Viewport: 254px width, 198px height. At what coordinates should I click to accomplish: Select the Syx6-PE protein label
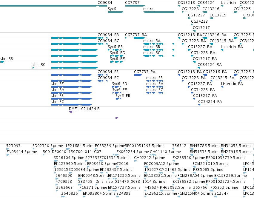[x=120, y=90]
